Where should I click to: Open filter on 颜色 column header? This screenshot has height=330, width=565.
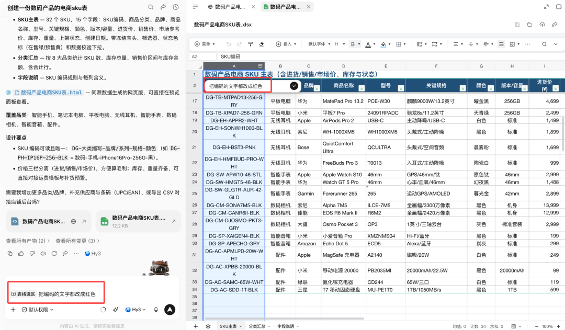point(490,88)
